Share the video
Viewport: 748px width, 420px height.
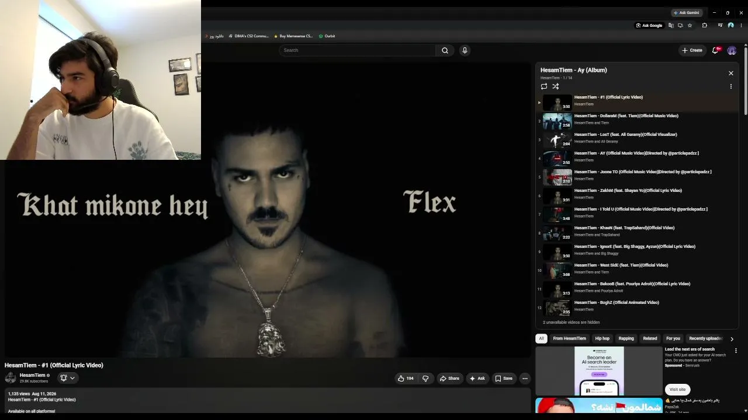pos(449,378)
